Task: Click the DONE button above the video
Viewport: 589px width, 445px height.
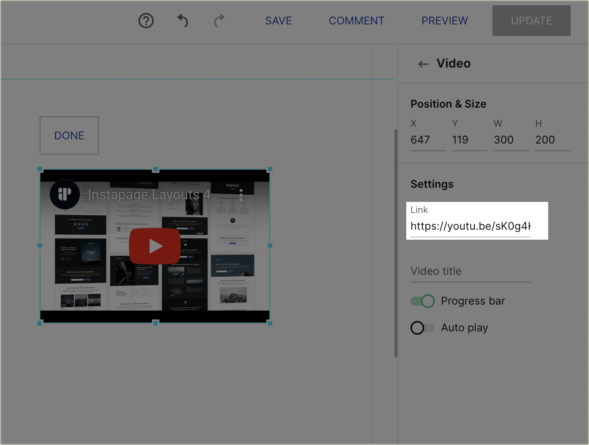Action: pyautogui.click(x=69, y=135)
